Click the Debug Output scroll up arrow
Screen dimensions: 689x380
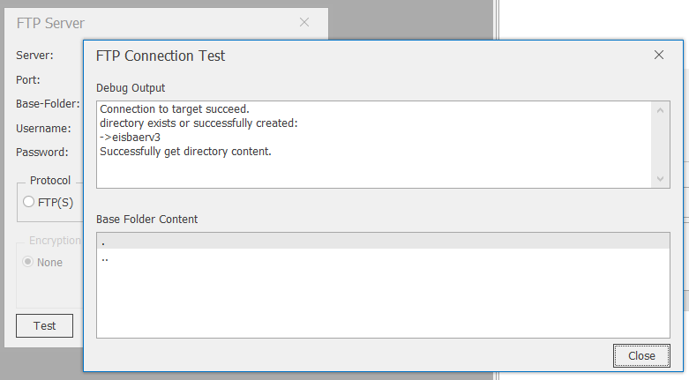coord(660,110)
